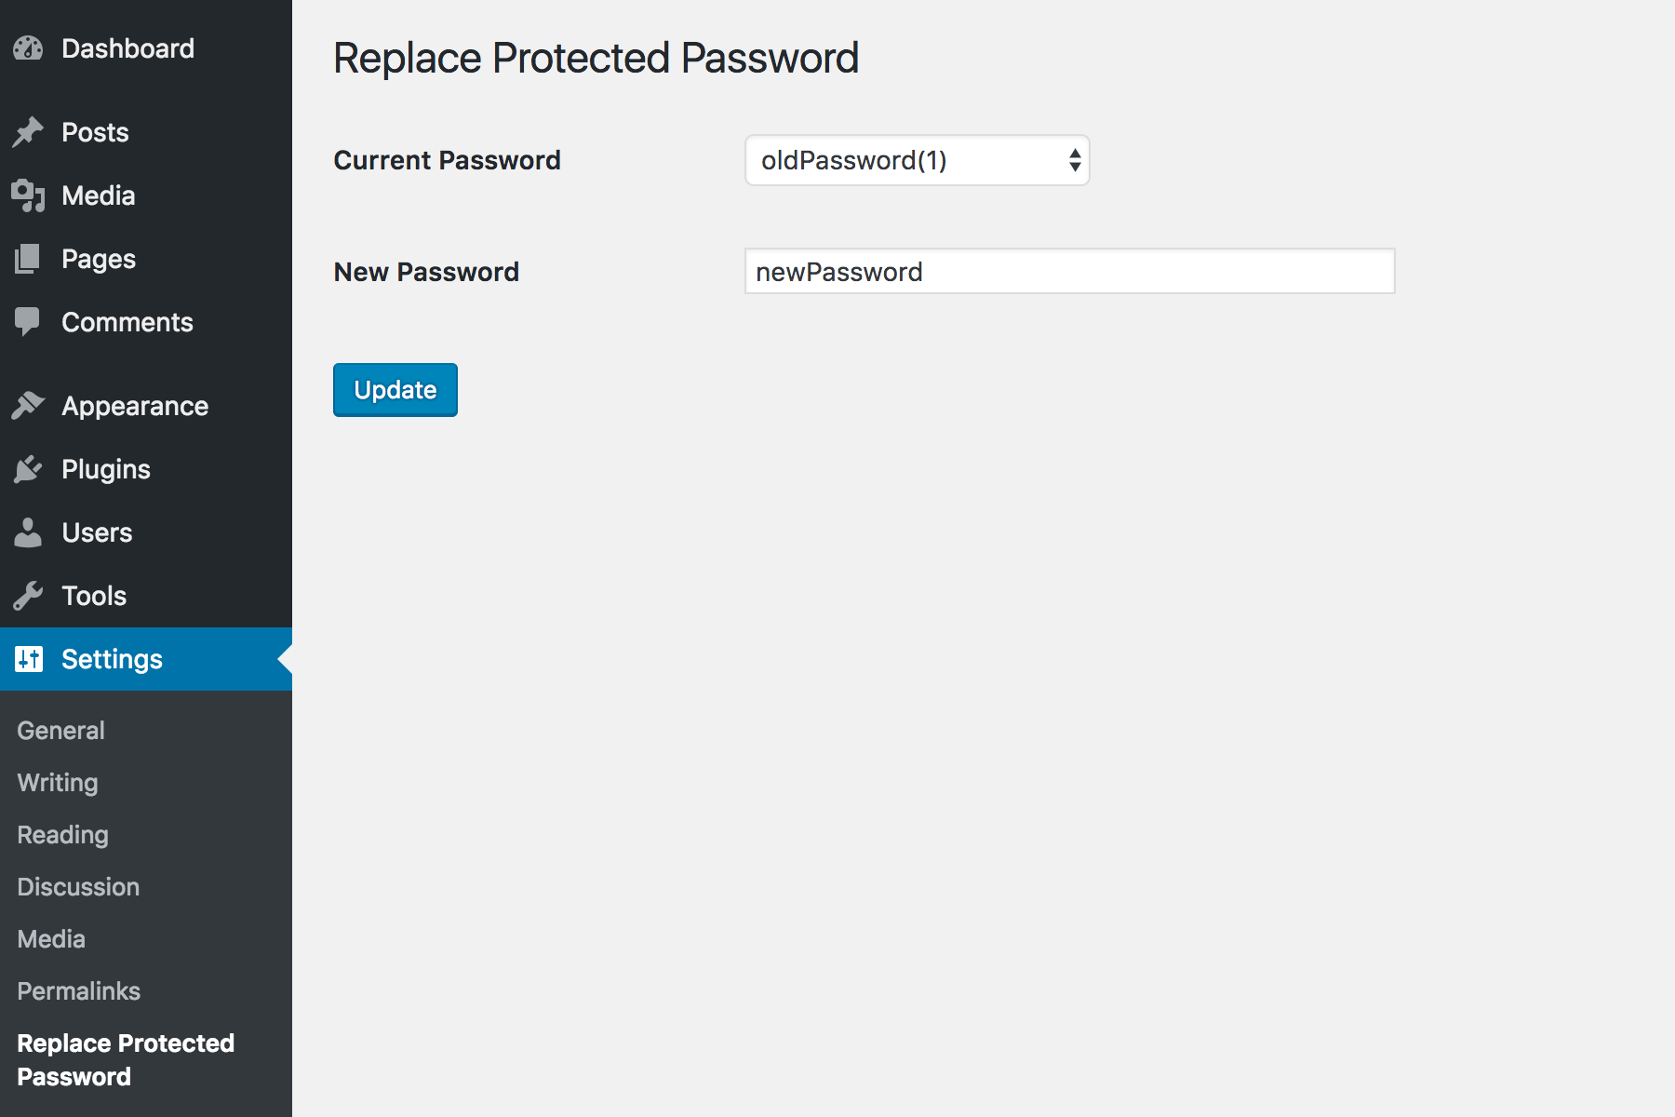Open General settings submenu item
This screenshot has width=1675, height=1117.
(x=60, y=731)
